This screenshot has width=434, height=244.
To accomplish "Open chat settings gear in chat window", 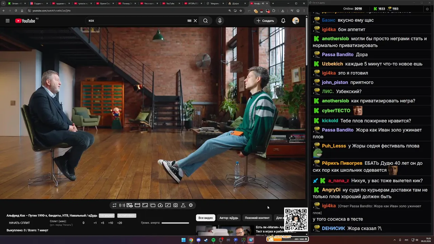I will tap(427, 9).
